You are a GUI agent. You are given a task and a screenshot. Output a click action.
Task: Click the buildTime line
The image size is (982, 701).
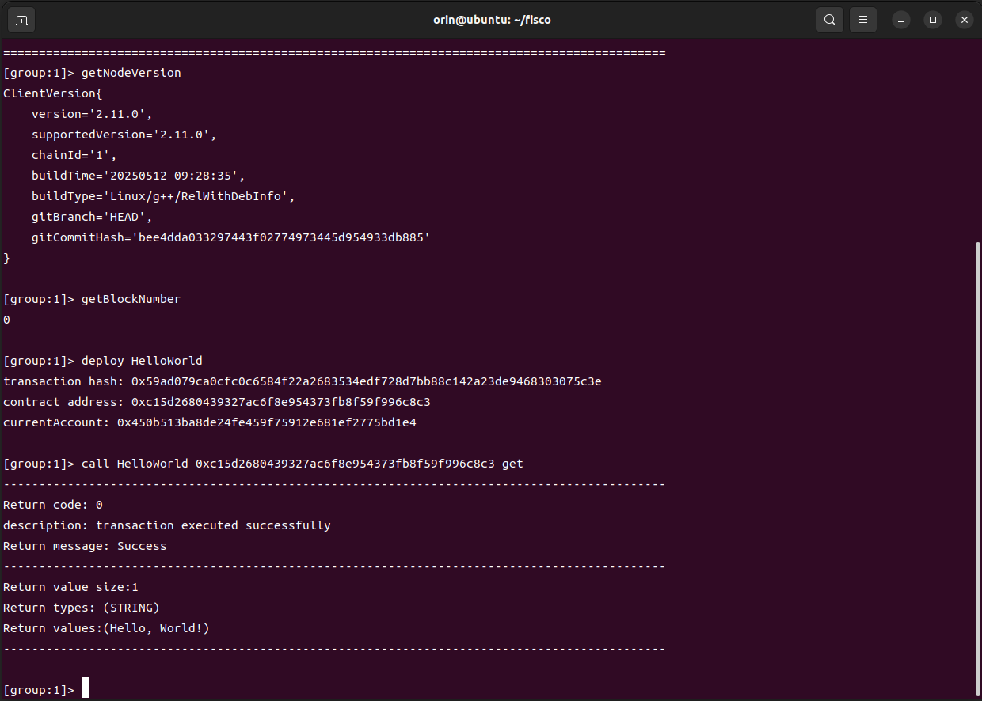coord(139,176)
